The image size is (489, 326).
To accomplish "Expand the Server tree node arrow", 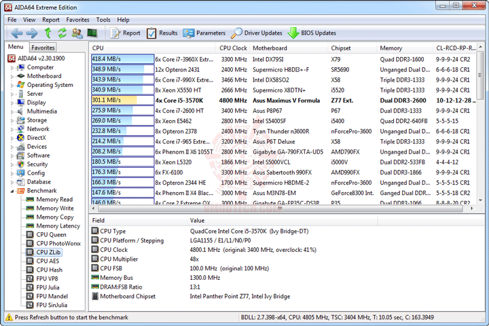I will pyautogui.click(x=12, y=94).
